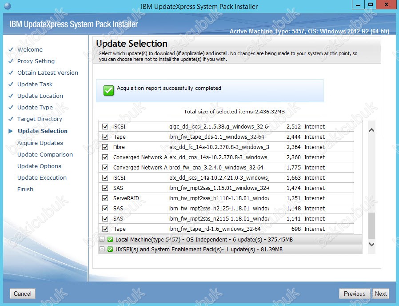Uncheck the elx_dd_iscsi iSCSI update checkbox
This screenshot has width=399, height=306.
point(105,177)
